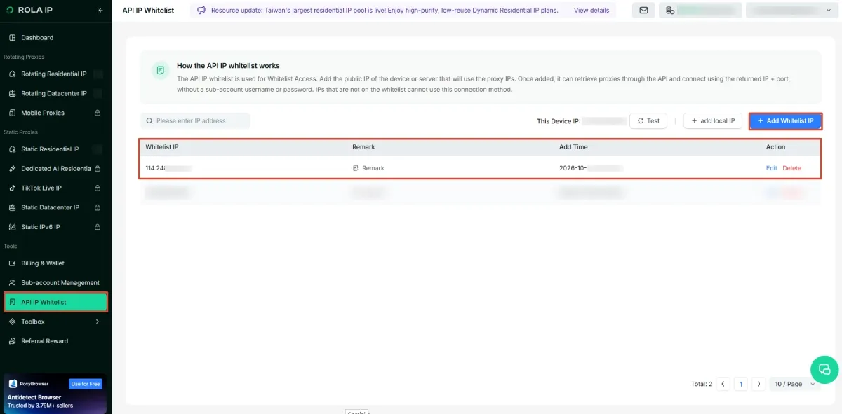Click Use for Free on RoxyBrowser banner
The height and width of the screenshot is (414, 842).
point(86,384)
